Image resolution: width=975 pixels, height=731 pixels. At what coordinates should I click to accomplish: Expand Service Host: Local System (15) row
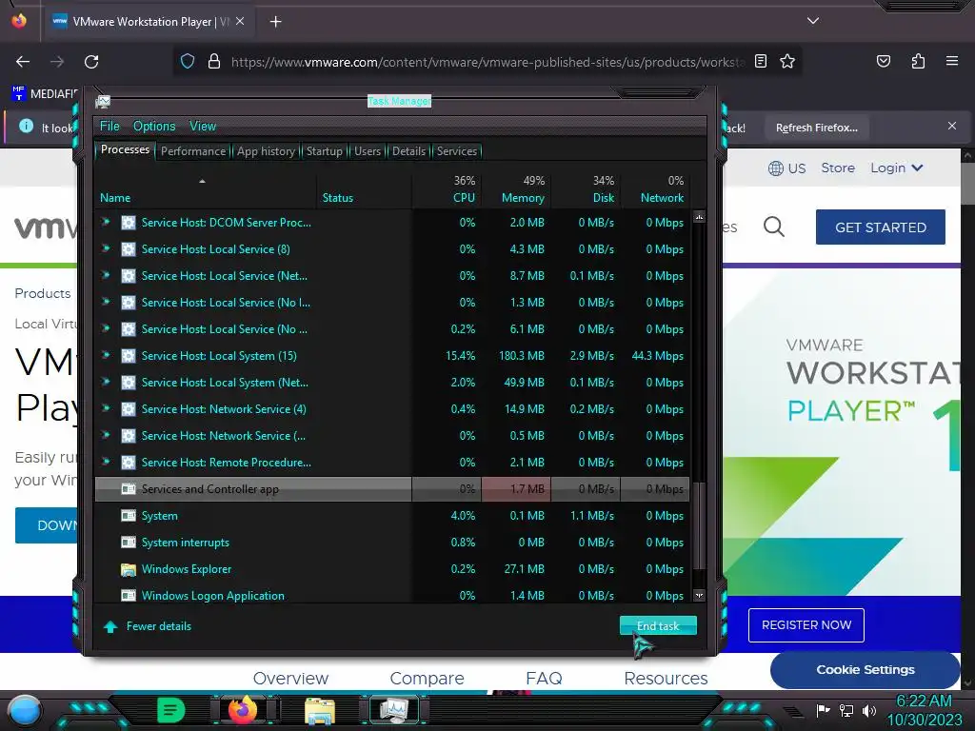point(106,356)
